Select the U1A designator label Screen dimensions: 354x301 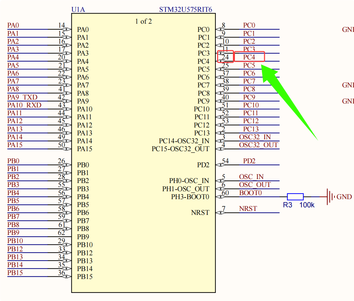[78, 10]
